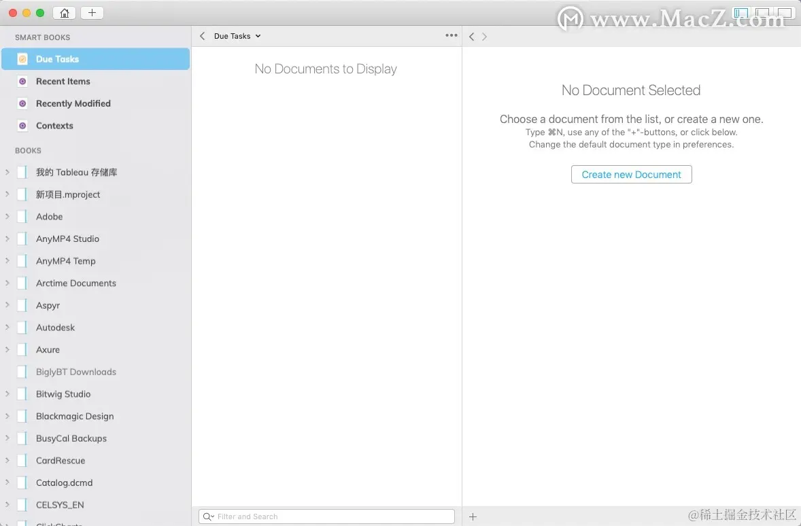The height and width of the screenshot is (526, 801).
Task: Expand the Aspyr book
Action: pyautogui.click(x=7, y=305)
